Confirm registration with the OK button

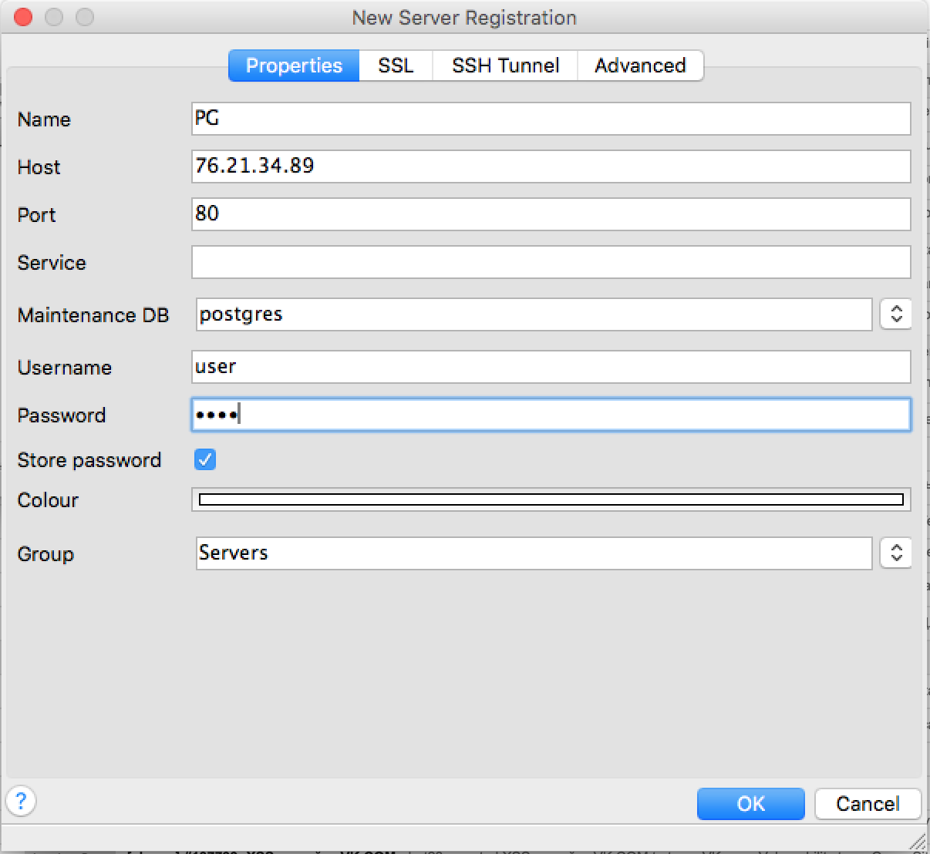(750, 804)
